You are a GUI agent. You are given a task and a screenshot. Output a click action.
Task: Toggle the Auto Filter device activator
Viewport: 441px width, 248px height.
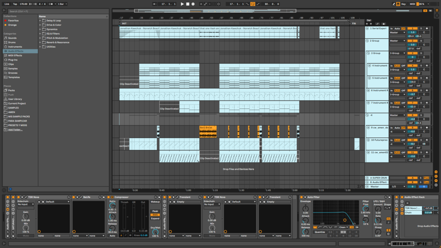pyautogui.click(x=301, y=197)
